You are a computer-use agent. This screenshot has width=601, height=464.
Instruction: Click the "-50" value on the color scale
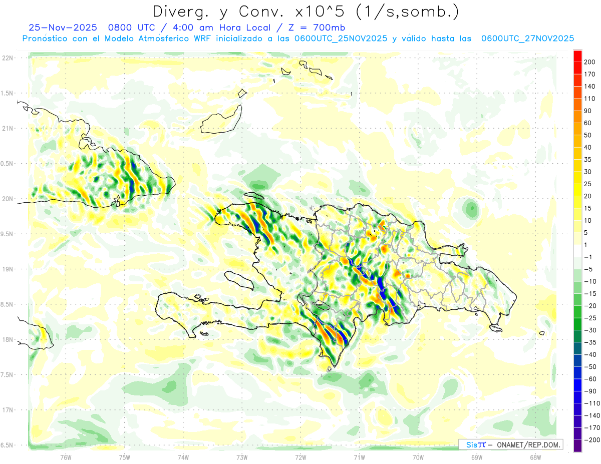pyautogui.click(x=590, y=367)
